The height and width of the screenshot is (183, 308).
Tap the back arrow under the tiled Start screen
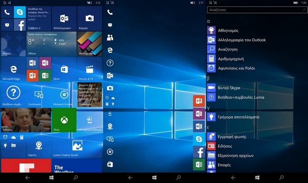tap(28, 178)
